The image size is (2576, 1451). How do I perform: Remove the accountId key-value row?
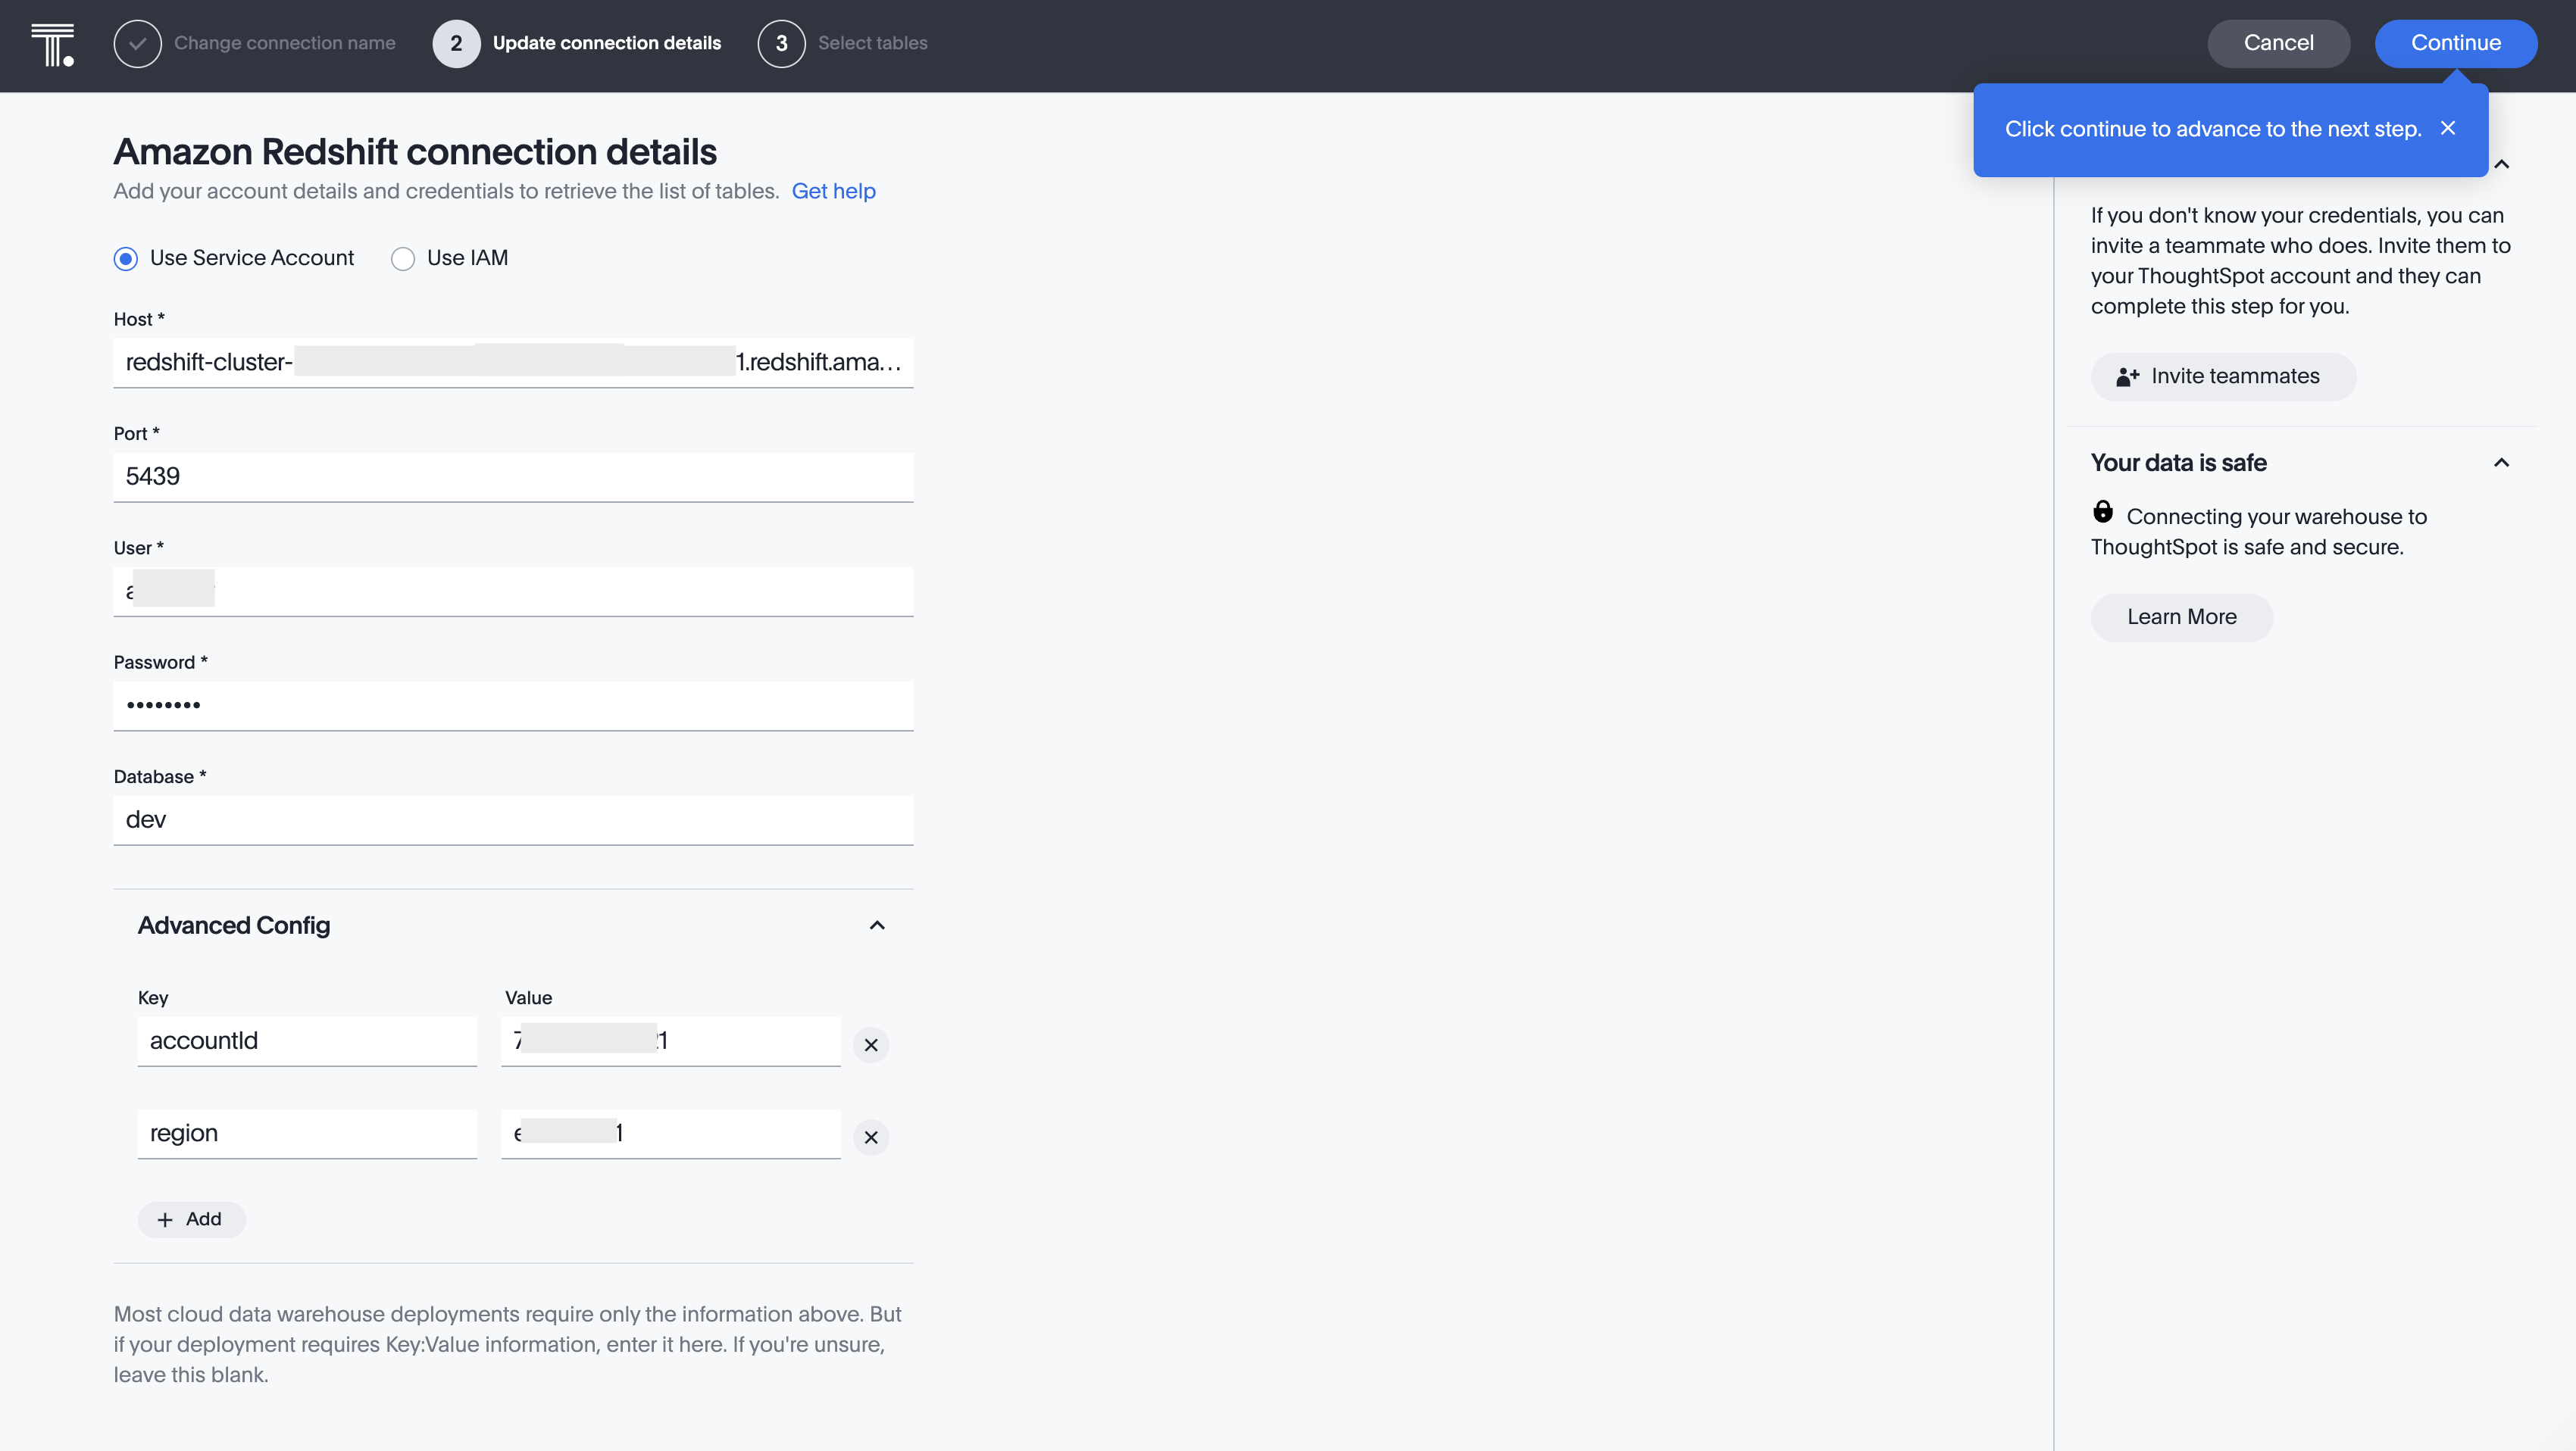click(870, 1044)
